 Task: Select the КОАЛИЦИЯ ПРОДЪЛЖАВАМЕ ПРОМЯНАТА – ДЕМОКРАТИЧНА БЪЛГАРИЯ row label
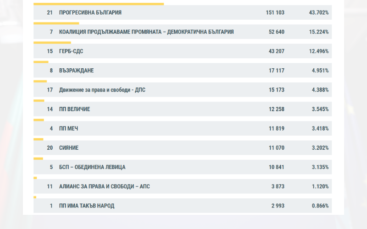coord(146,32)
